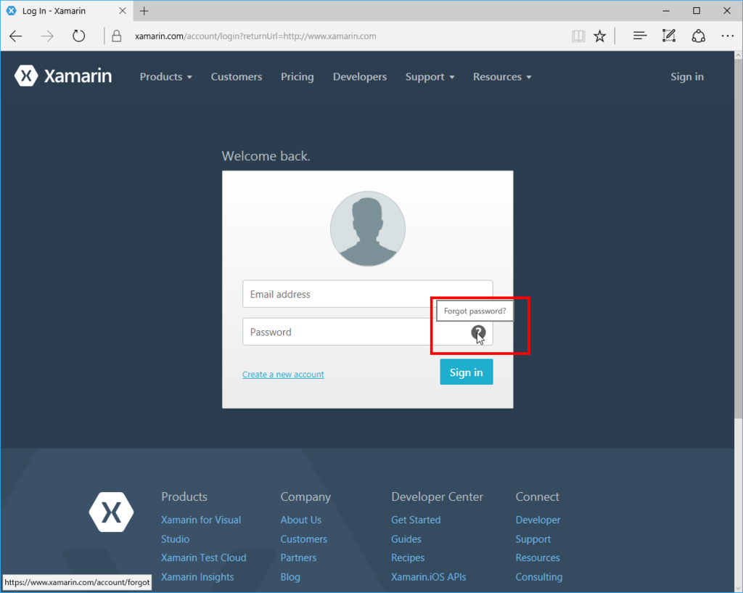Open Guides footer link
The height and width of the screenshot is (593, 743).
(406, 539)
